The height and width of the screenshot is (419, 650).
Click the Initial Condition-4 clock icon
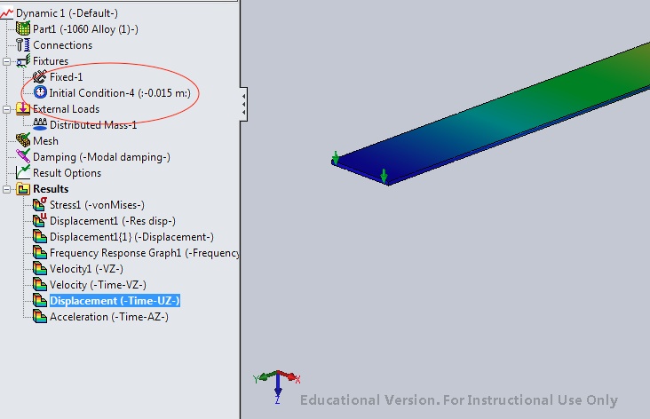click(x=40, y=92)
